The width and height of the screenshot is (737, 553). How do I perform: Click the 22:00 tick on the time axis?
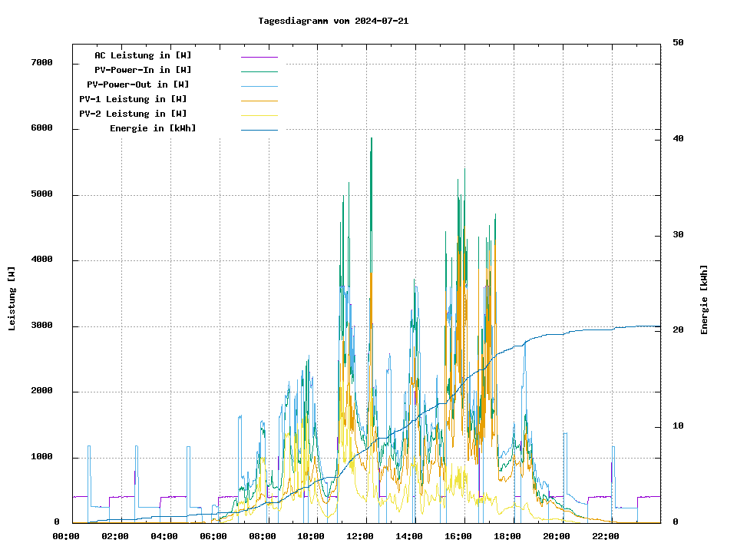click(x=606, y=536)
